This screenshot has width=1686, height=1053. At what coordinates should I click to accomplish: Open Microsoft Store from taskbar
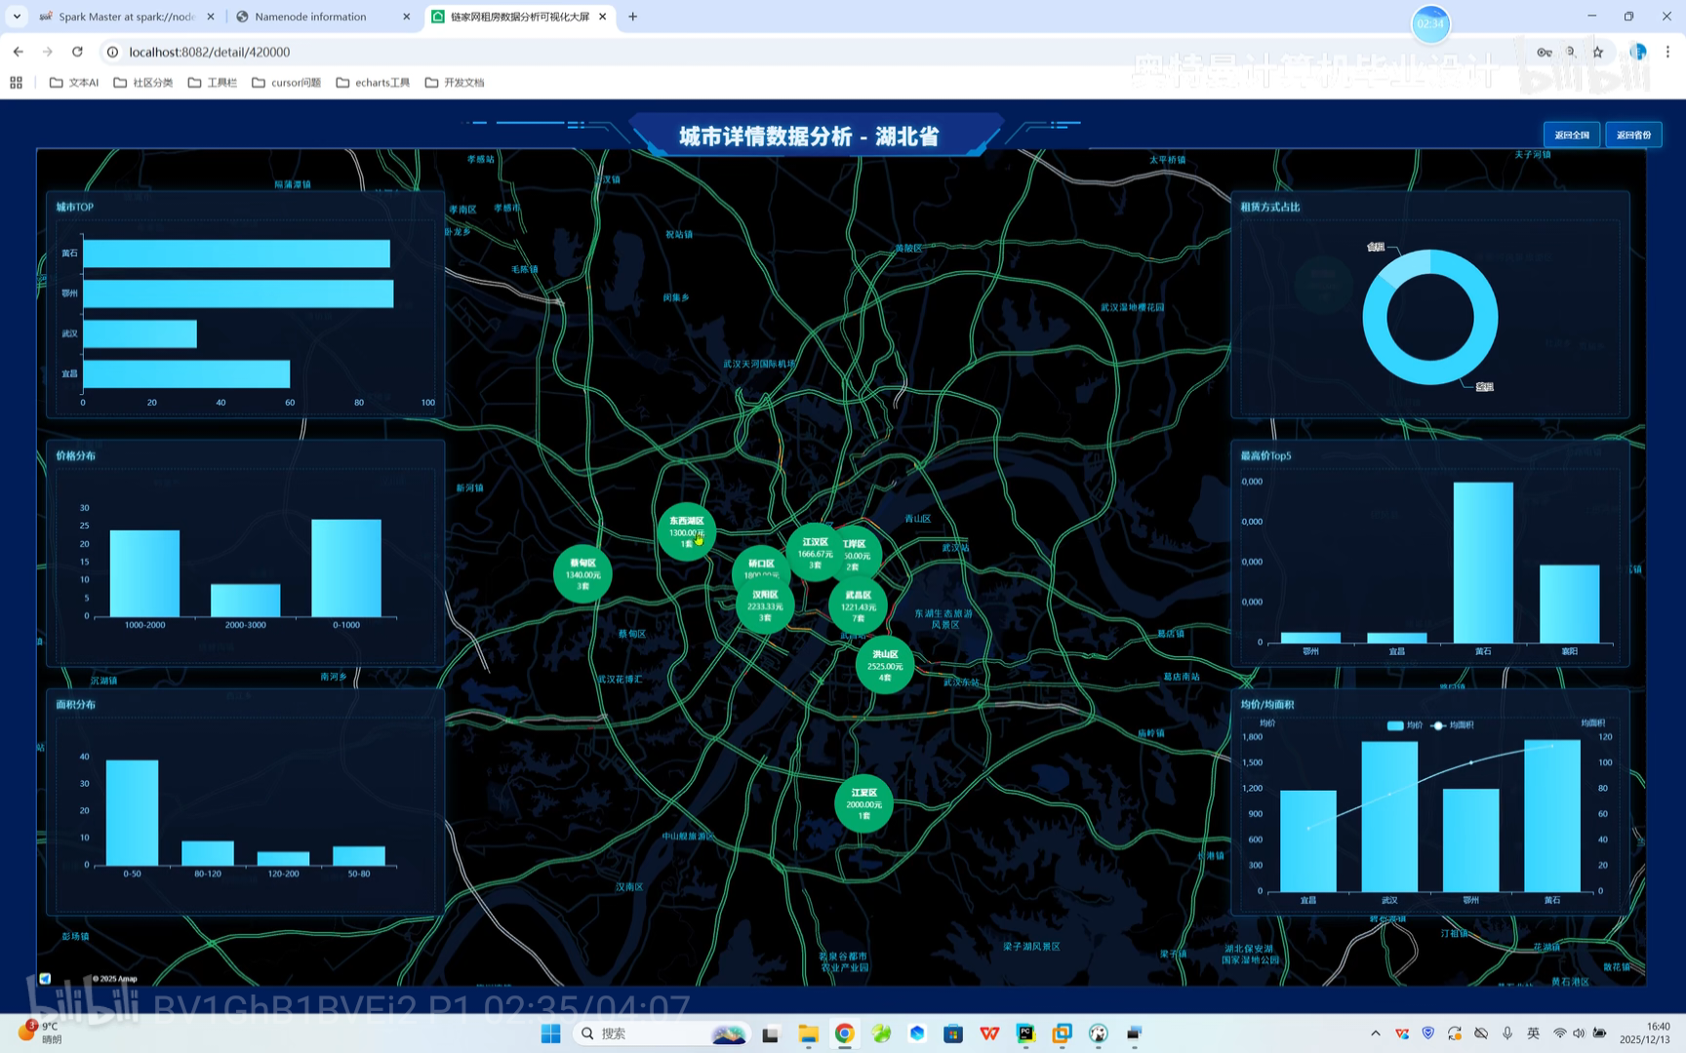coord(953,1033)
